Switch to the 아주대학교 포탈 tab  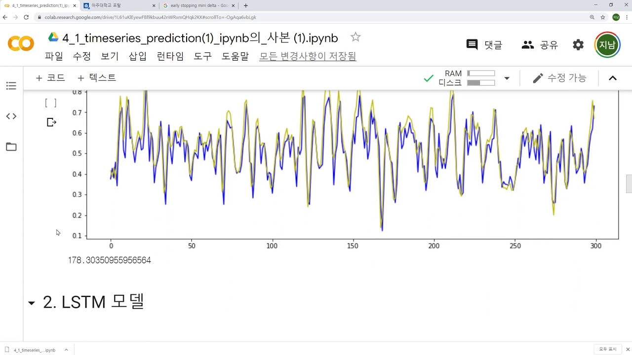[x=118, y=5]
